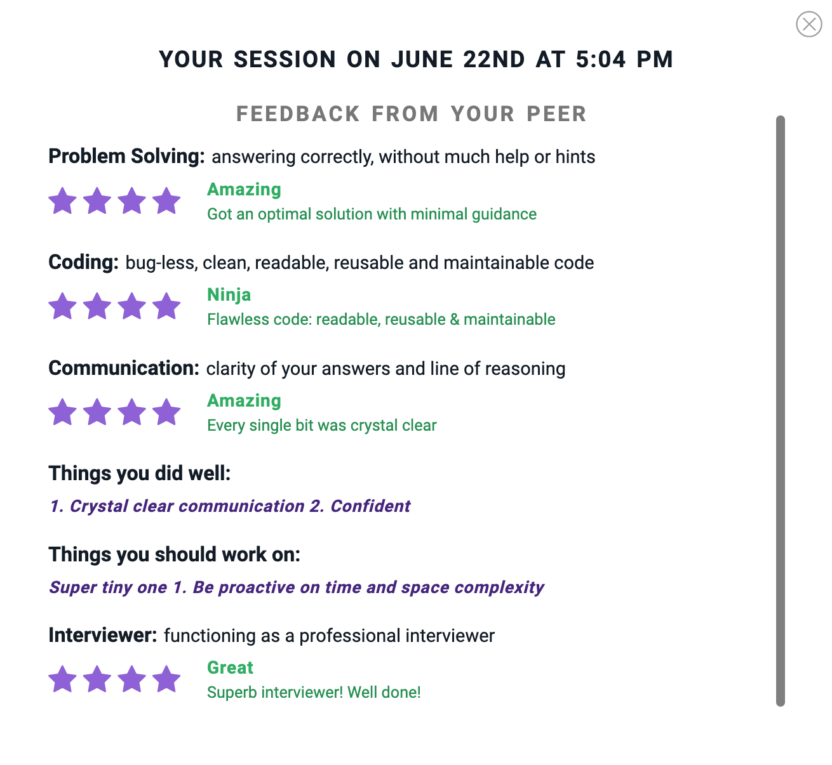Click the first Communication star
This screenshot has height=765, width=832.
(63, 412)
